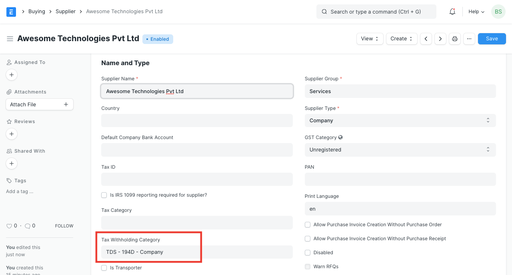Viewport: 512px width, 275px height.
Task: Expand the GST Category dropdown
Action: (400, 150)
